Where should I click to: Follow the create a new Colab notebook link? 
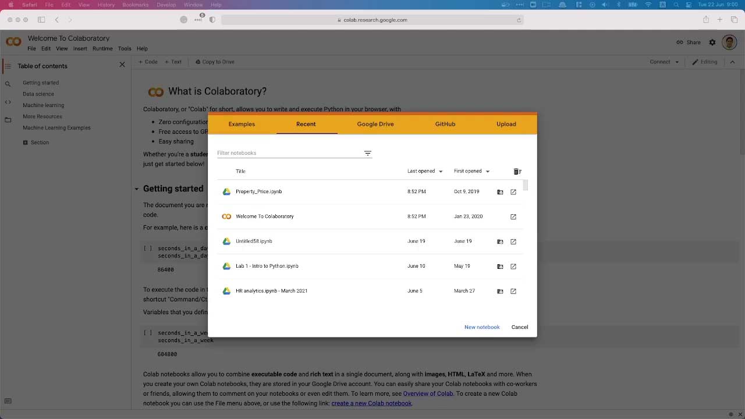[371, 403]
